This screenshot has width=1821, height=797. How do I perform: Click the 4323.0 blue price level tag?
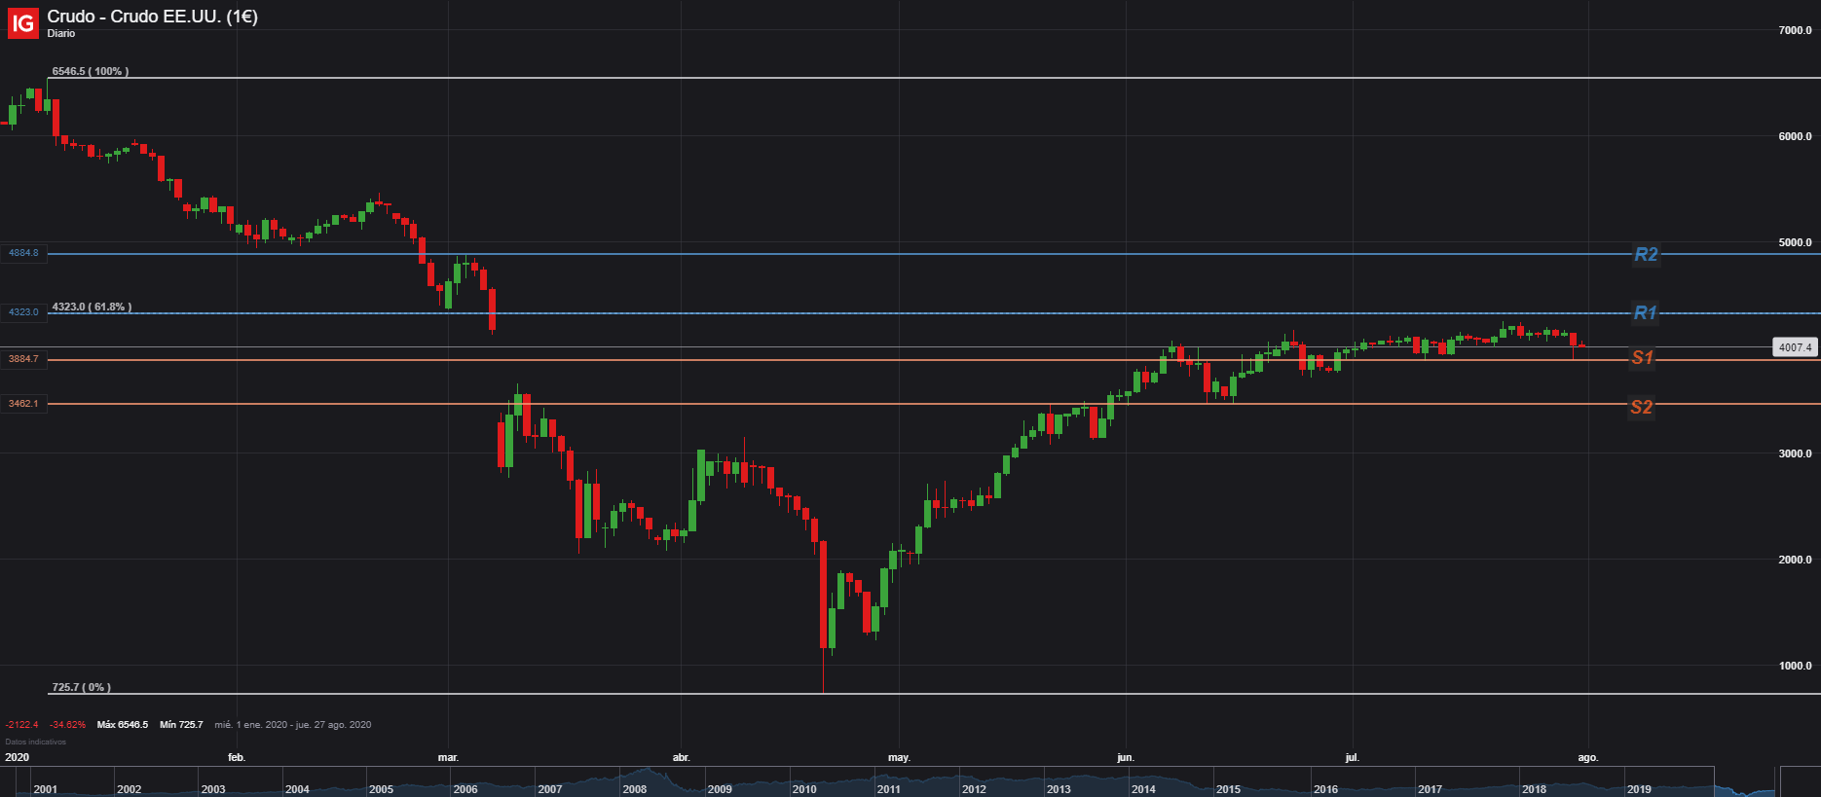tap(23, 312)
